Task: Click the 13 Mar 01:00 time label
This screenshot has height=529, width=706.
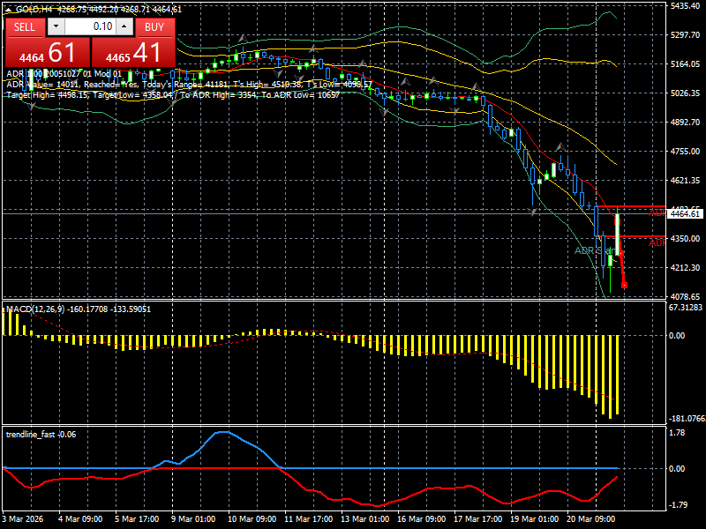Action: tap(365, 518)
